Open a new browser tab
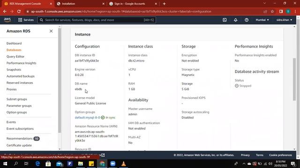The image size is (300, 168). pos(164,4)
